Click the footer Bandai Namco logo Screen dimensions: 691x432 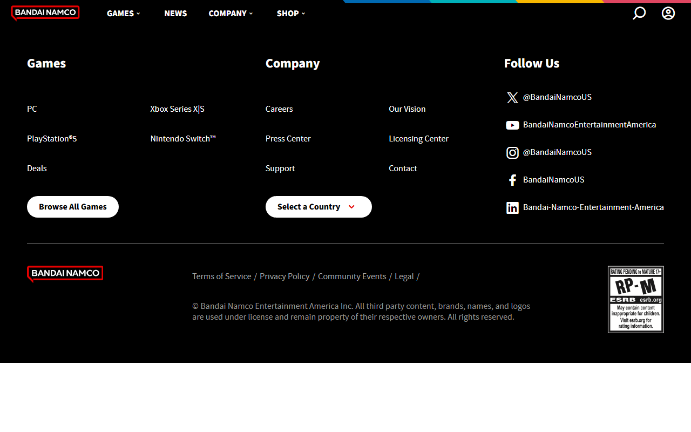click(x=65, y=274)
